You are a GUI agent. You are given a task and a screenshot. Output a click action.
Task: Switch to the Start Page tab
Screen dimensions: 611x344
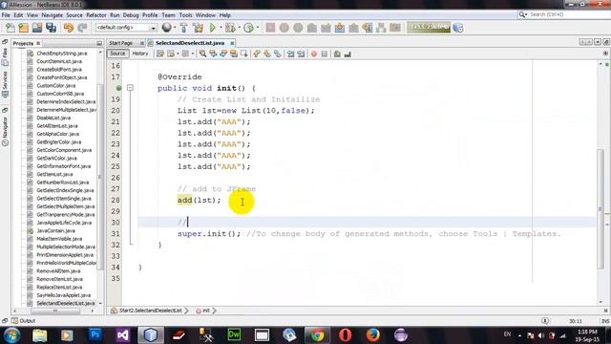121,43
